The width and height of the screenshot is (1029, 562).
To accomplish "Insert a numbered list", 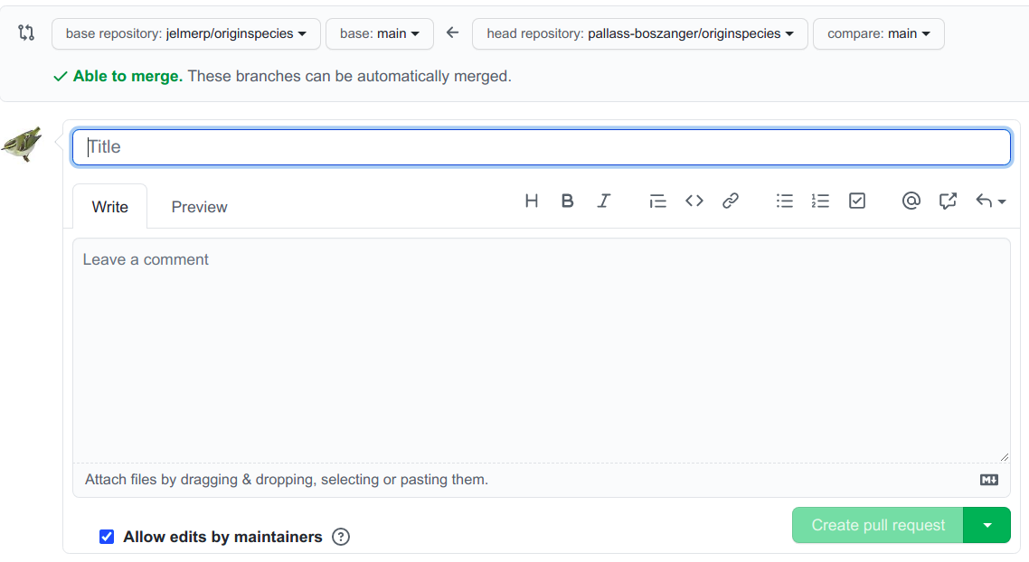I will click(x=820, y=201).
